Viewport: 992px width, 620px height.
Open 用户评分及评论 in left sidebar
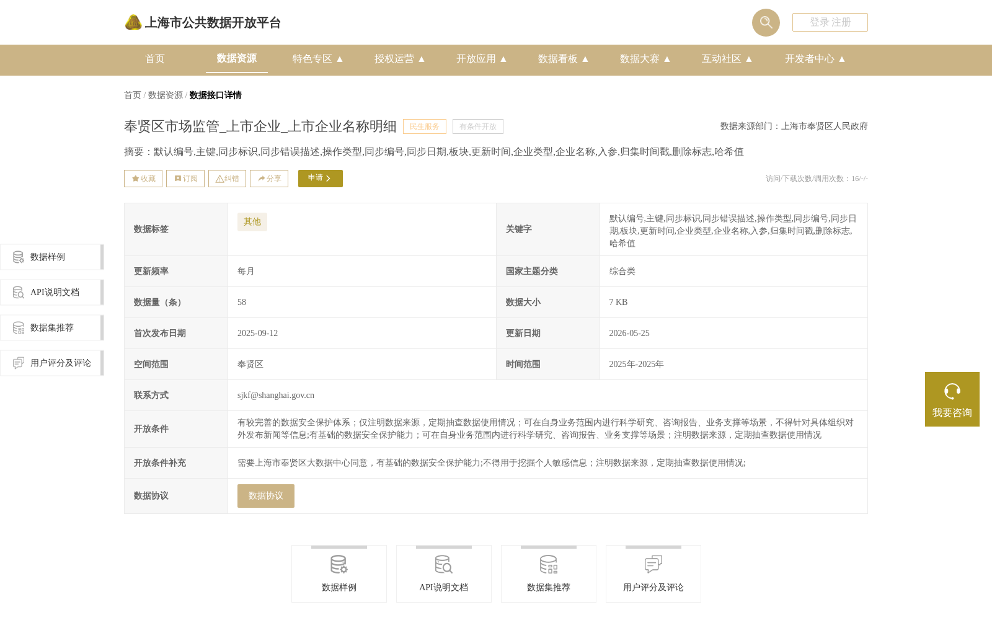51,363
